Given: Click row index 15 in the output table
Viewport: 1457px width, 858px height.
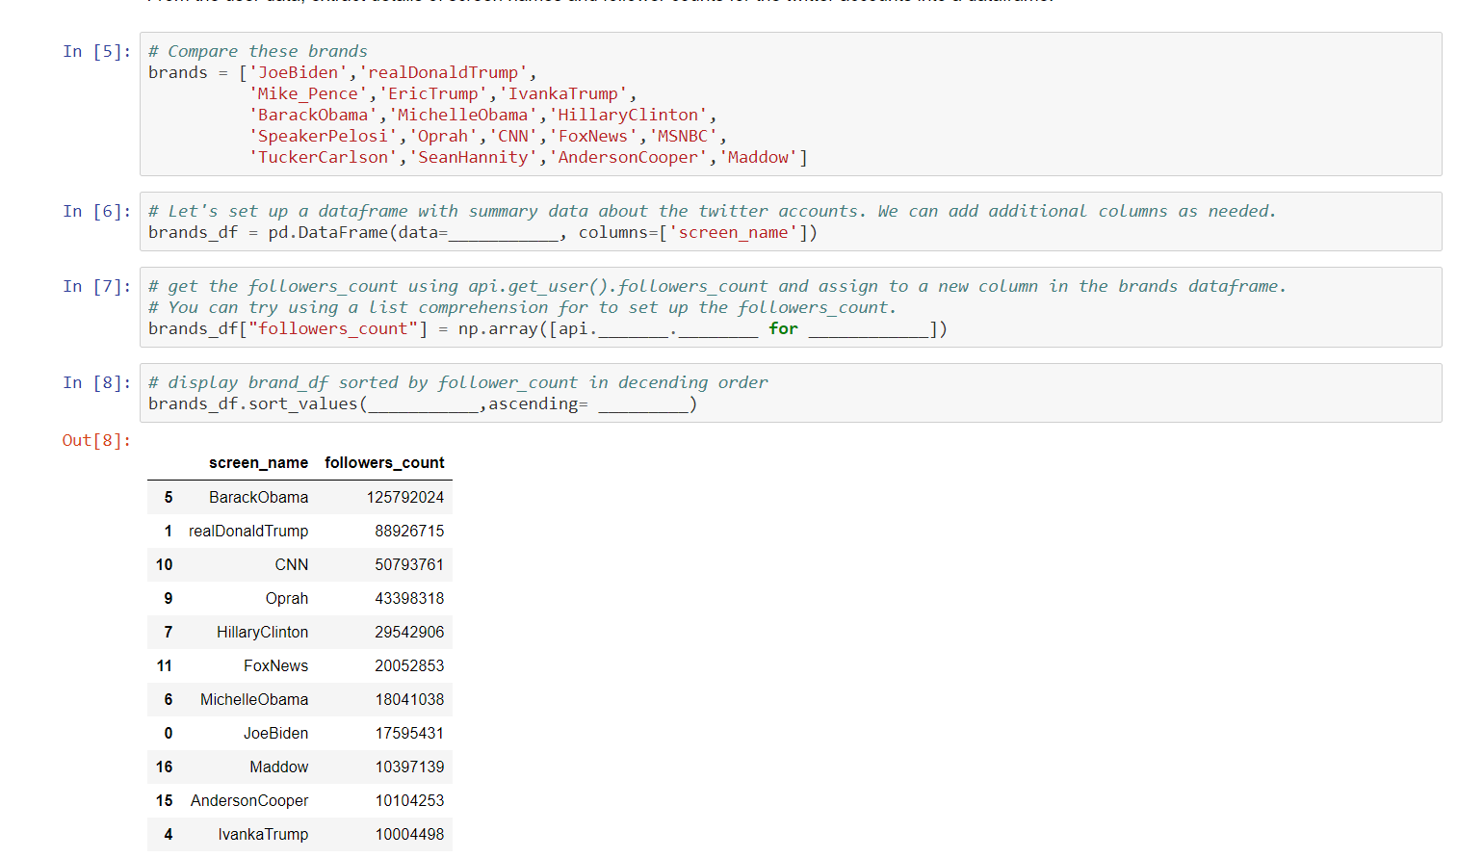Looking at the screenshot, I should (x=165, y=801).
